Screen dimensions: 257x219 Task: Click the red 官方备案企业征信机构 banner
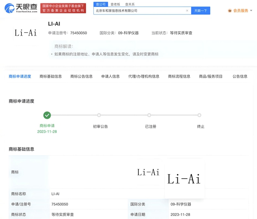[x=63, y=8]
